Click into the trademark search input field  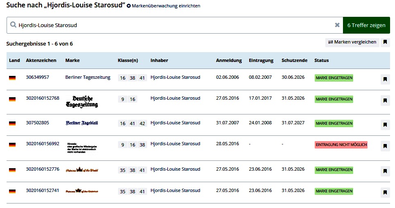(x=172, y=25)
